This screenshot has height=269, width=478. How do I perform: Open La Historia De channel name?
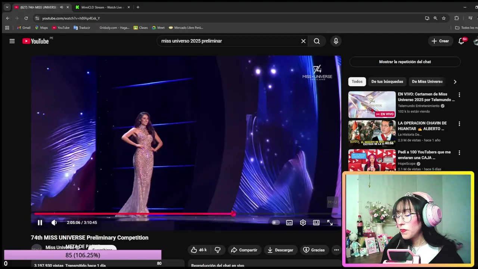(x=410, y=134)
